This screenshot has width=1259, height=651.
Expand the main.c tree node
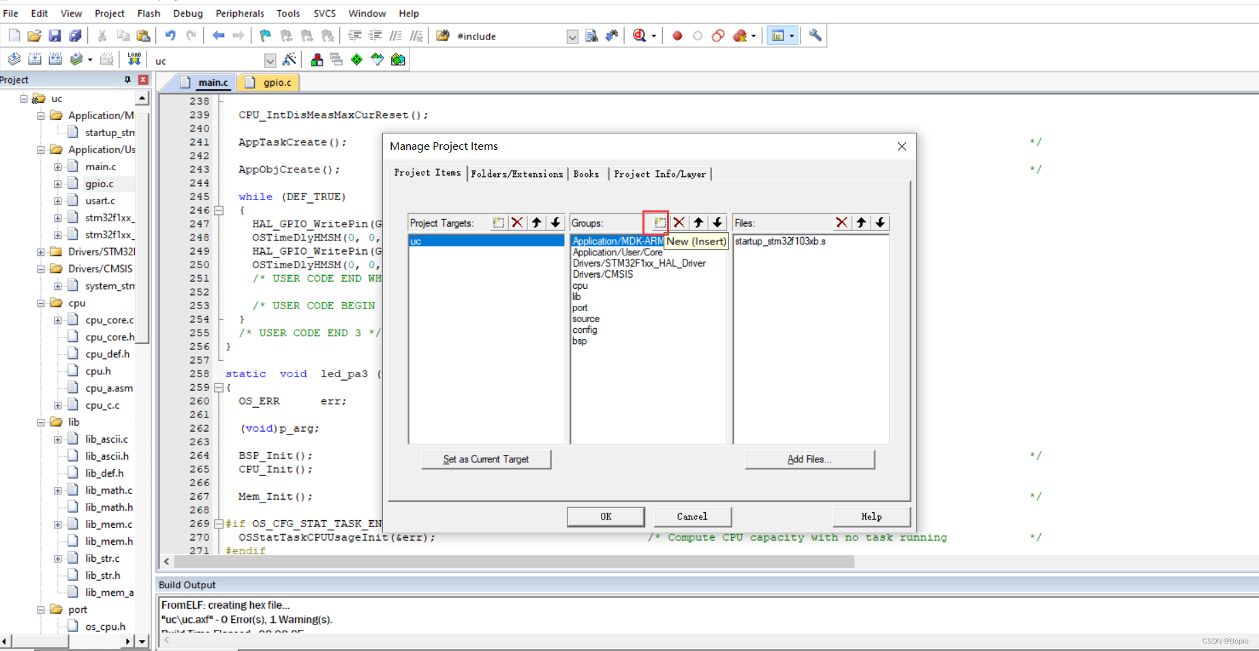pyautogui.click(x=58, y=167)
